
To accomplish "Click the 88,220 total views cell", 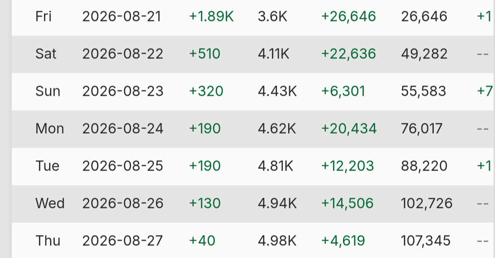I will point(424,166).
